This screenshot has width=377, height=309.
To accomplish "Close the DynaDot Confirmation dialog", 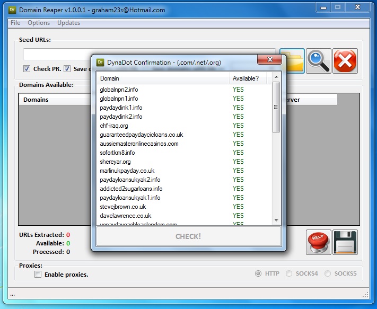I will pyautogui.click(x=269, y=59).
